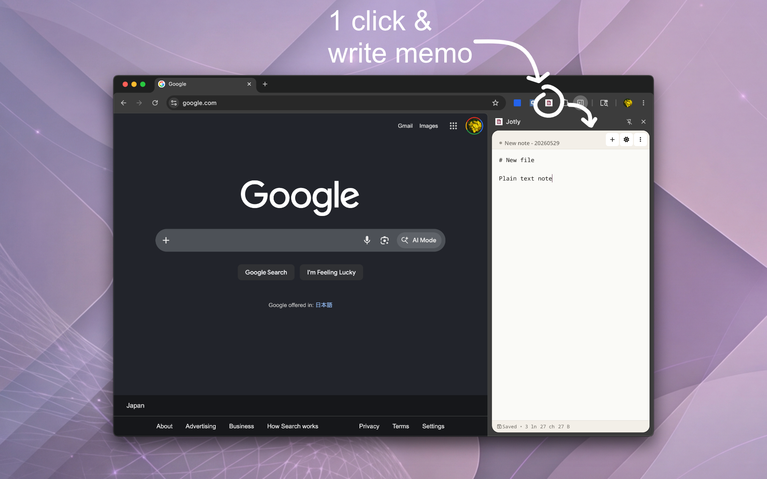The height and width of the screenshot is (479, 767).
Task: Bookmark this page with the star icon
Action: pos(495,103)
